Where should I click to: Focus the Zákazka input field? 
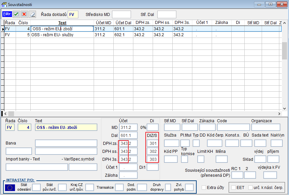(207, 127)
